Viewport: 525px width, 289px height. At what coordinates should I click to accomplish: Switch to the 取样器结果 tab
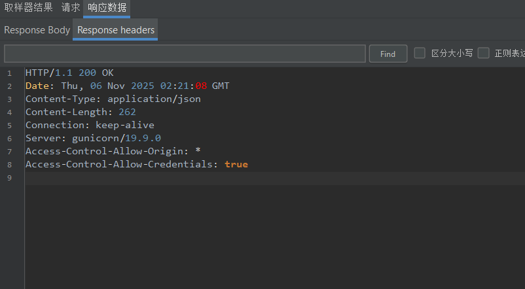[x=29, y=8]
